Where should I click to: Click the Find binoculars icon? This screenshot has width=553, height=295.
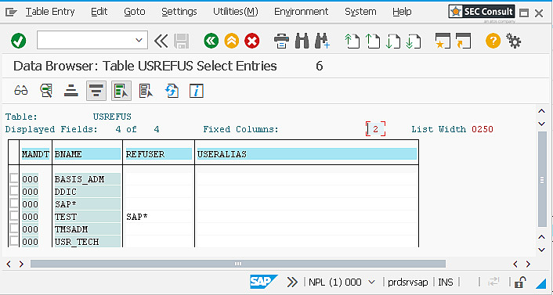click(302, 41)
